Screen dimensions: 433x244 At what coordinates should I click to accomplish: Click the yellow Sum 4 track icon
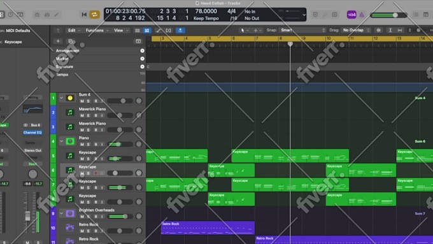point(70,98)
